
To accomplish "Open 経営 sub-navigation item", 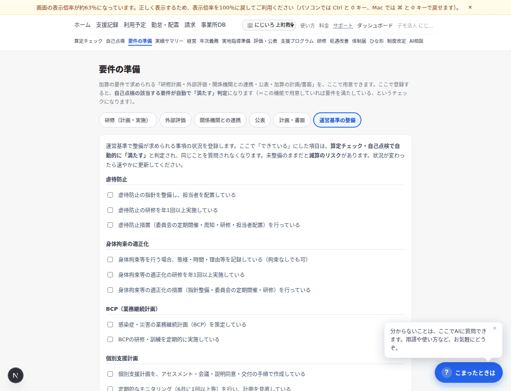I will 192,41.
